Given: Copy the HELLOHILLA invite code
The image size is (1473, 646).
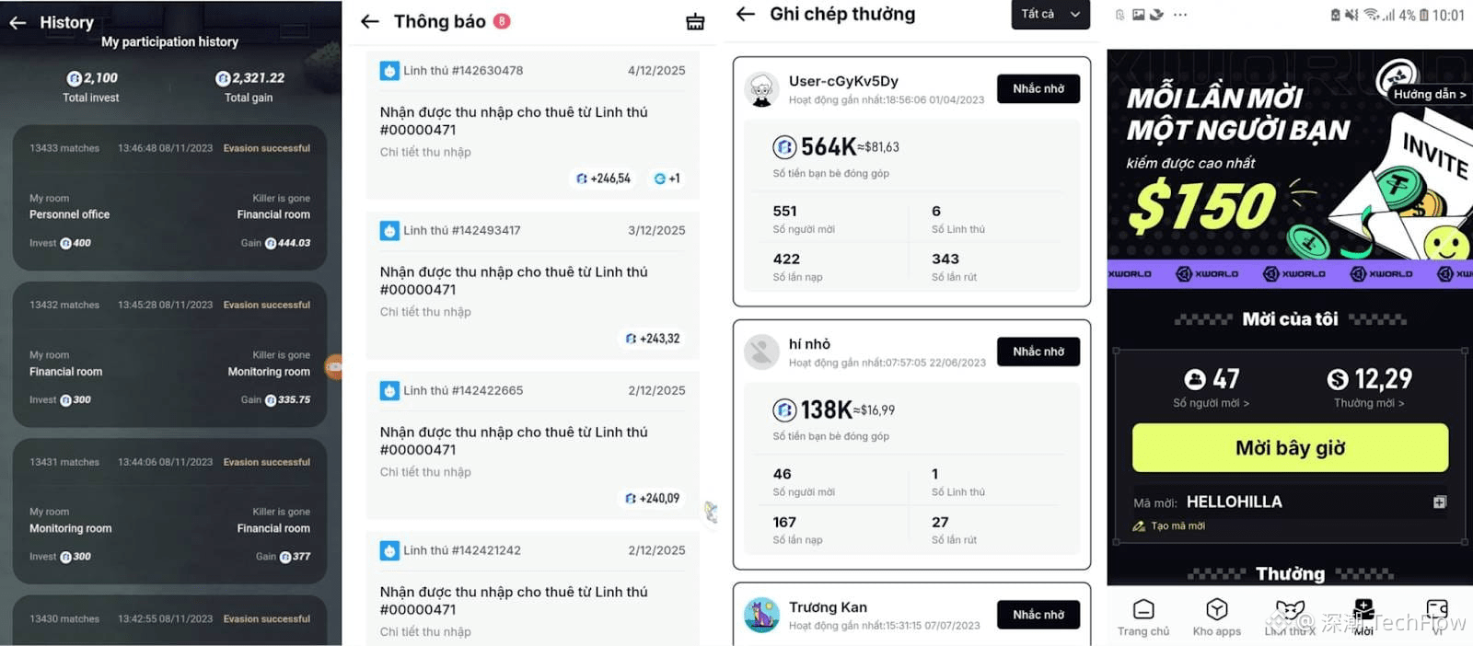Looking at the screenshot, I should (1439, 502).
